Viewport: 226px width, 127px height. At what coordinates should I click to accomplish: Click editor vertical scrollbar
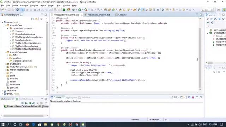click(200, 58)
